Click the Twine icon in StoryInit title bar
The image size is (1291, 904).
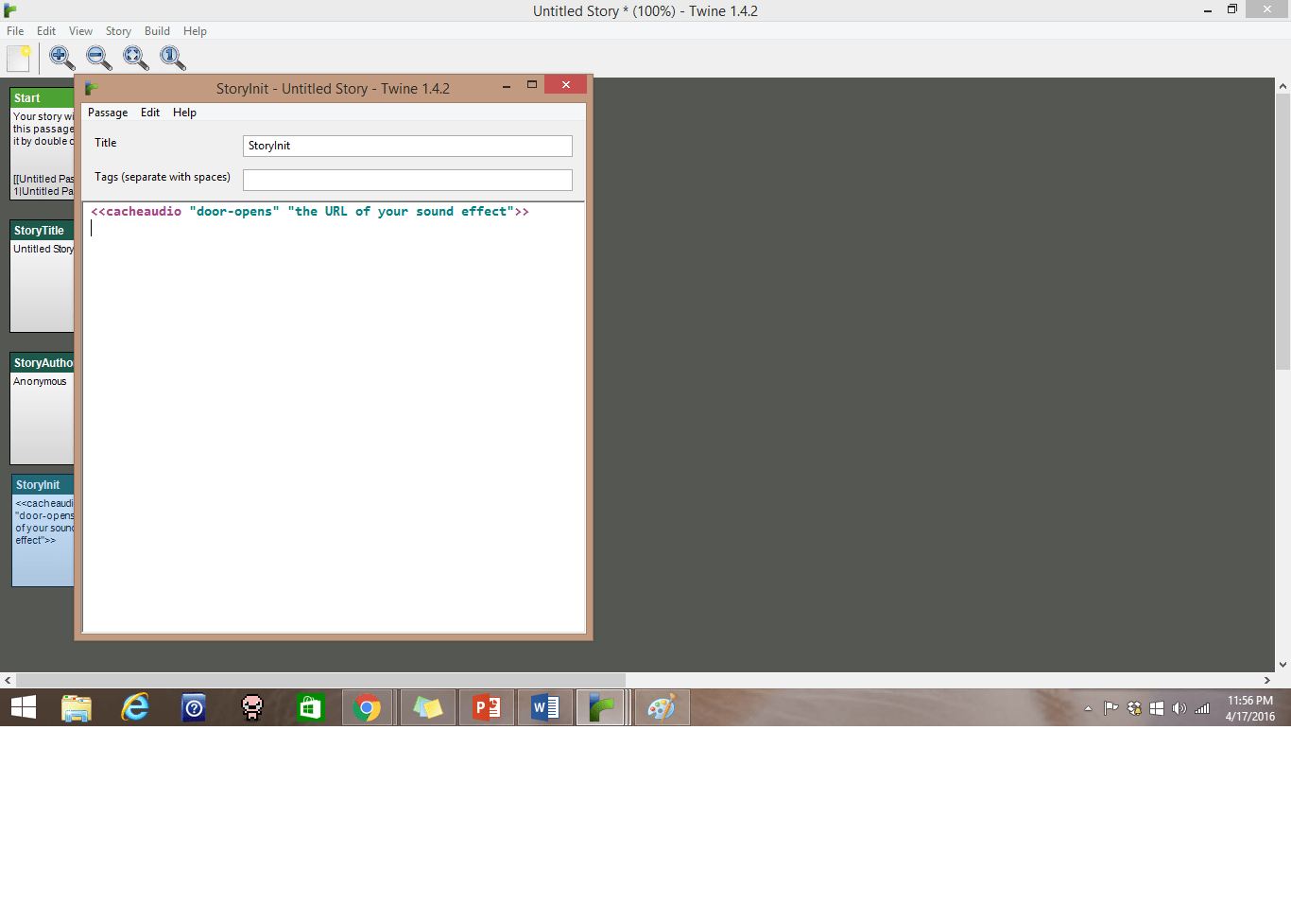(92, 88)
